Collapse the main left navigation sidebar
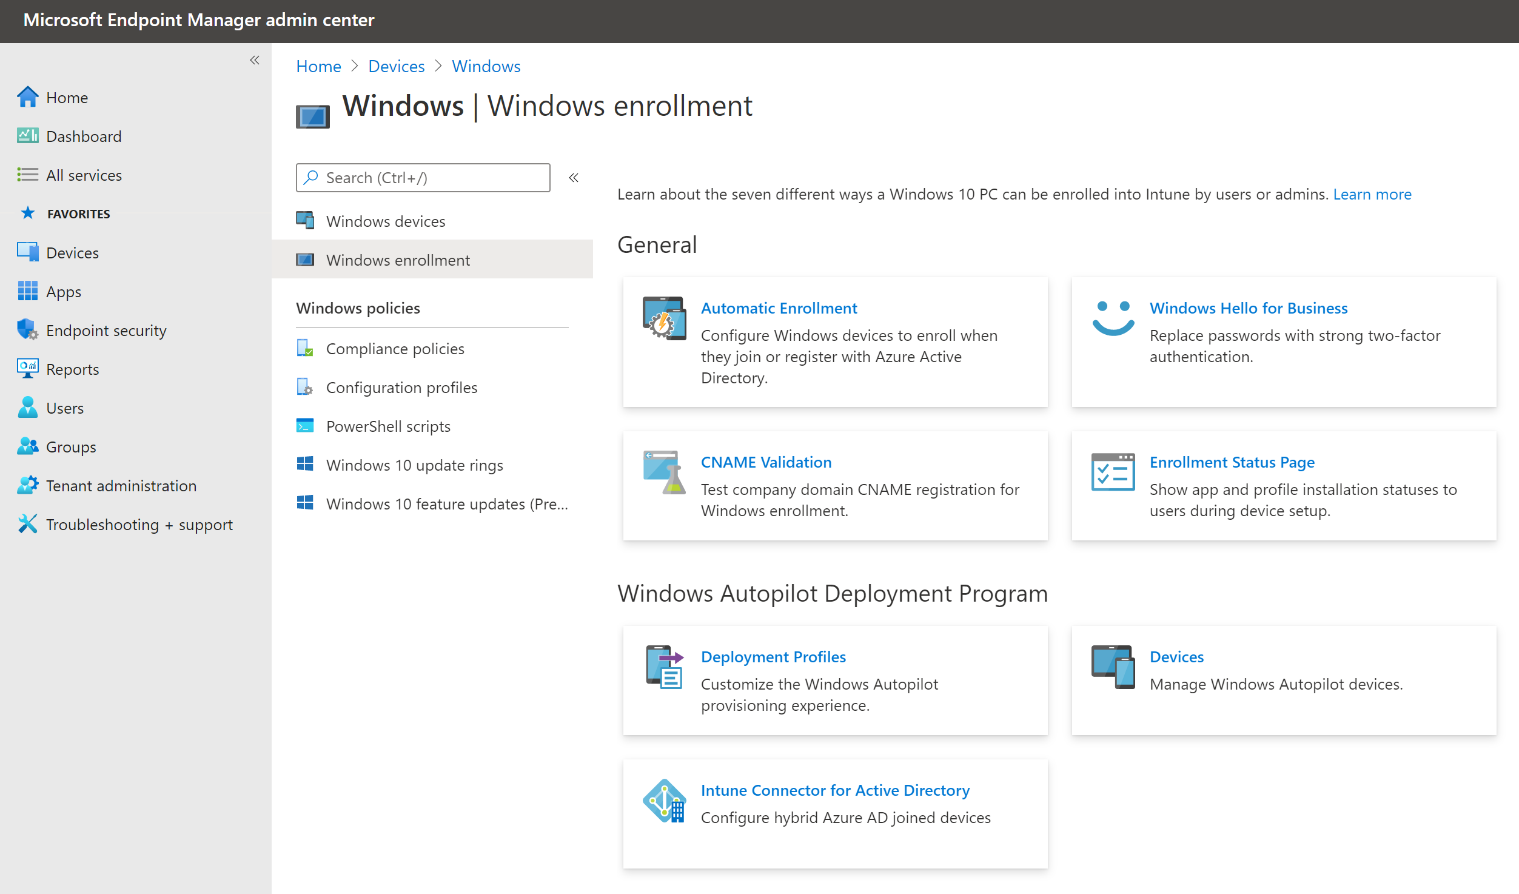The width and height of the screenshot is (1519, 894). 255,60
